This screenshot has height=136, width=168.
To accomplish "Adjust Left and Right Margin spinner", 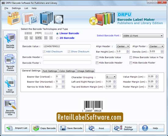I will (115, 82).
